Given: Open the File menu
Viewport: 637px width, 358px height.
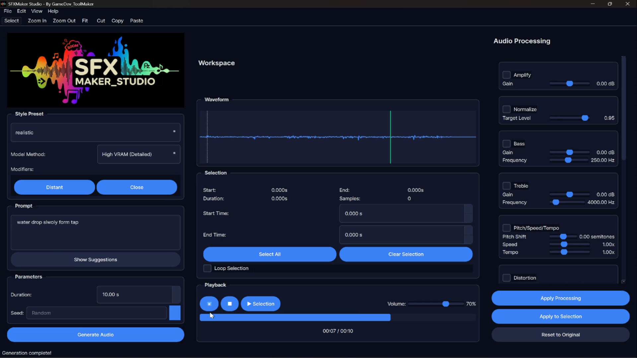Looking at the screenshot, I should point(7,11).
